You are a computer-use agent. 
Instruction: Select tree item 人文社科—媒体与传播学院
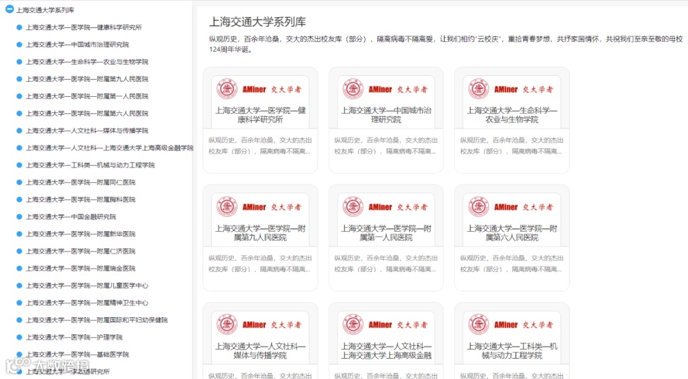pyautogui.click(x=87, y=131)
